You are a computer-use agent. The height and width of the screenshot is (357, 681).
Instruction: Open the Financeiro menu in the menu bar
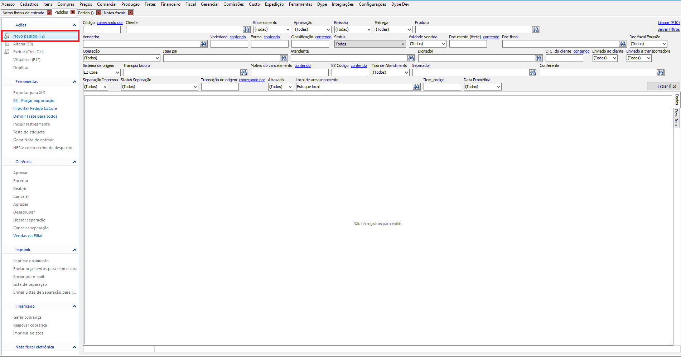(x=170, y=4)
